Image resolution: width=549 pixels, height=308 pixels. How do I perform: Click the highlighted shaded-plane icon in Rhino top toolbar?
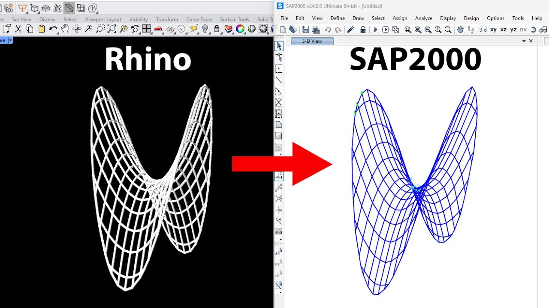[69, 8]
